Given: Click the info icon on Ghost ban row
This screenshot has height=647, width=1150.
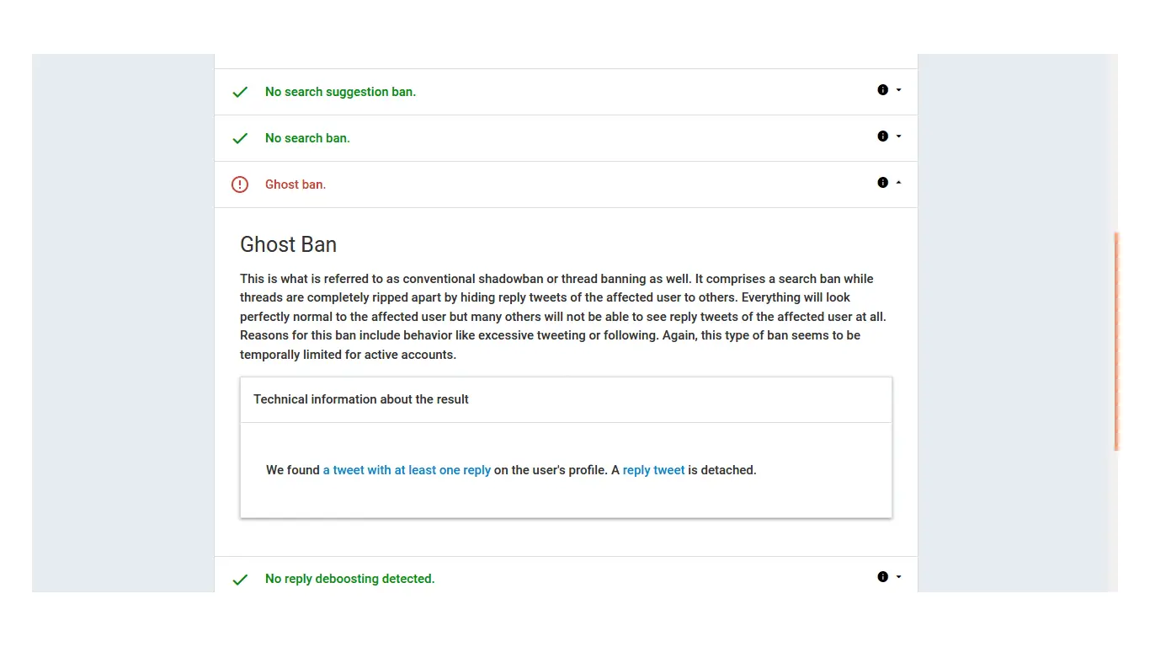Looking at the screenshot, I should pyautogui.click(x=882, y=182).
